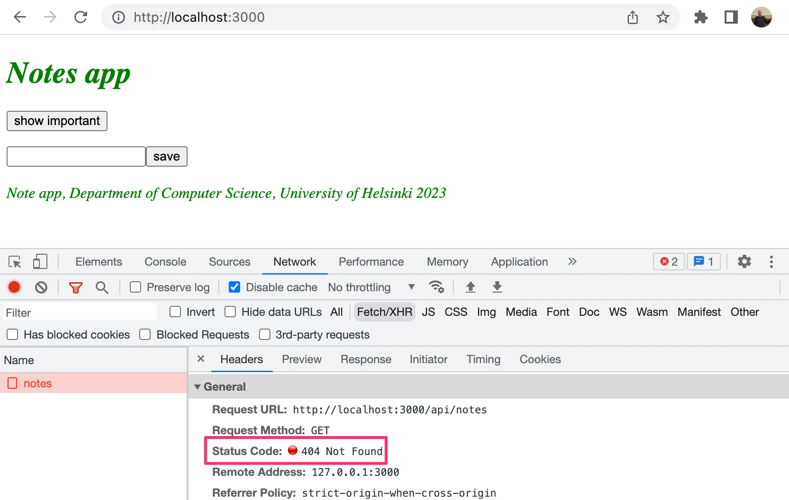
Task: Reload the localhost page
Action: pyautogui.click(x=81, y=18)
